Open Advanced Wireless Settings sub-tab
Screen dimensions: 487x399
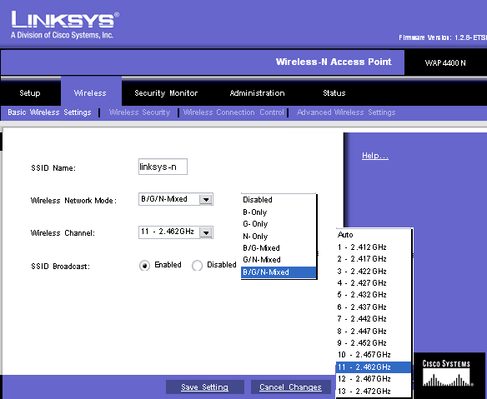(346, 112)
